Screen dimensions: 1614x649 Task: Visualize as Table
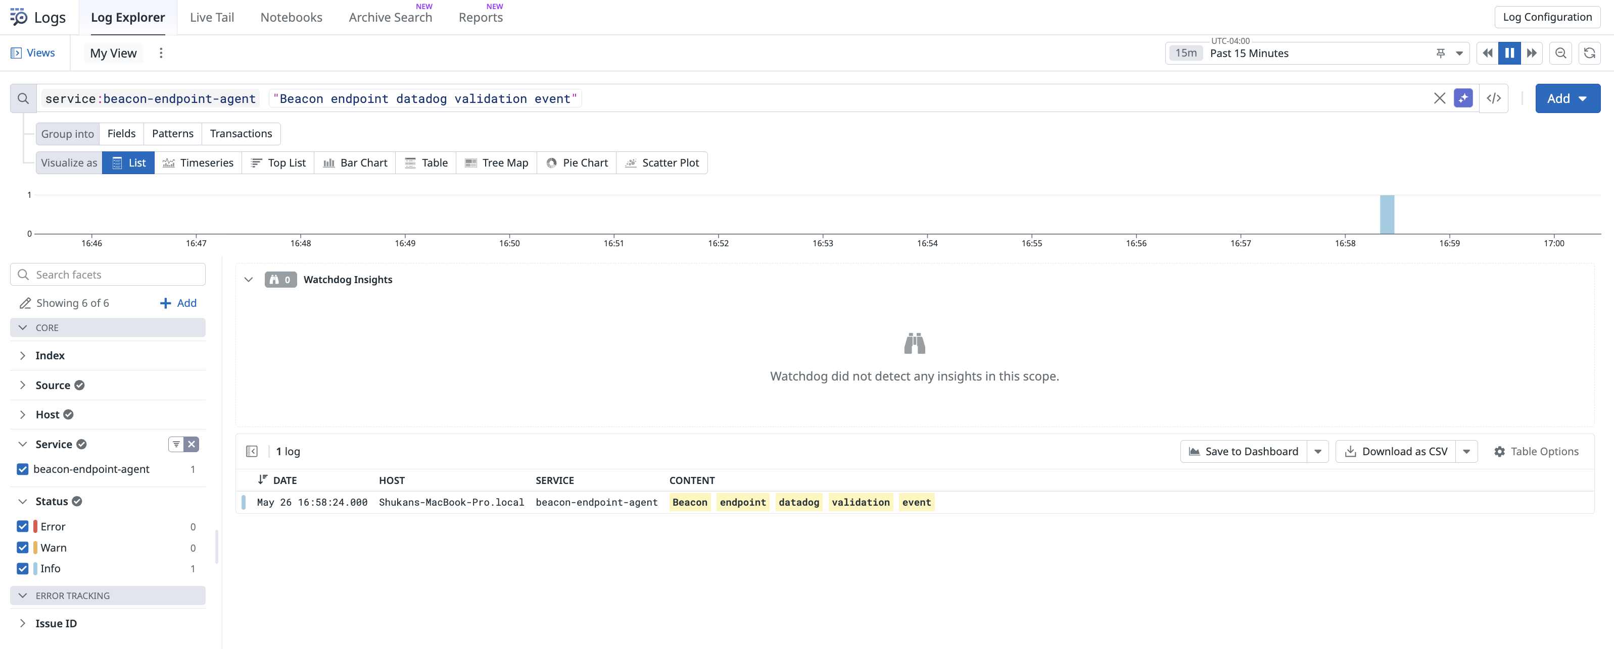tap(426, 163)
